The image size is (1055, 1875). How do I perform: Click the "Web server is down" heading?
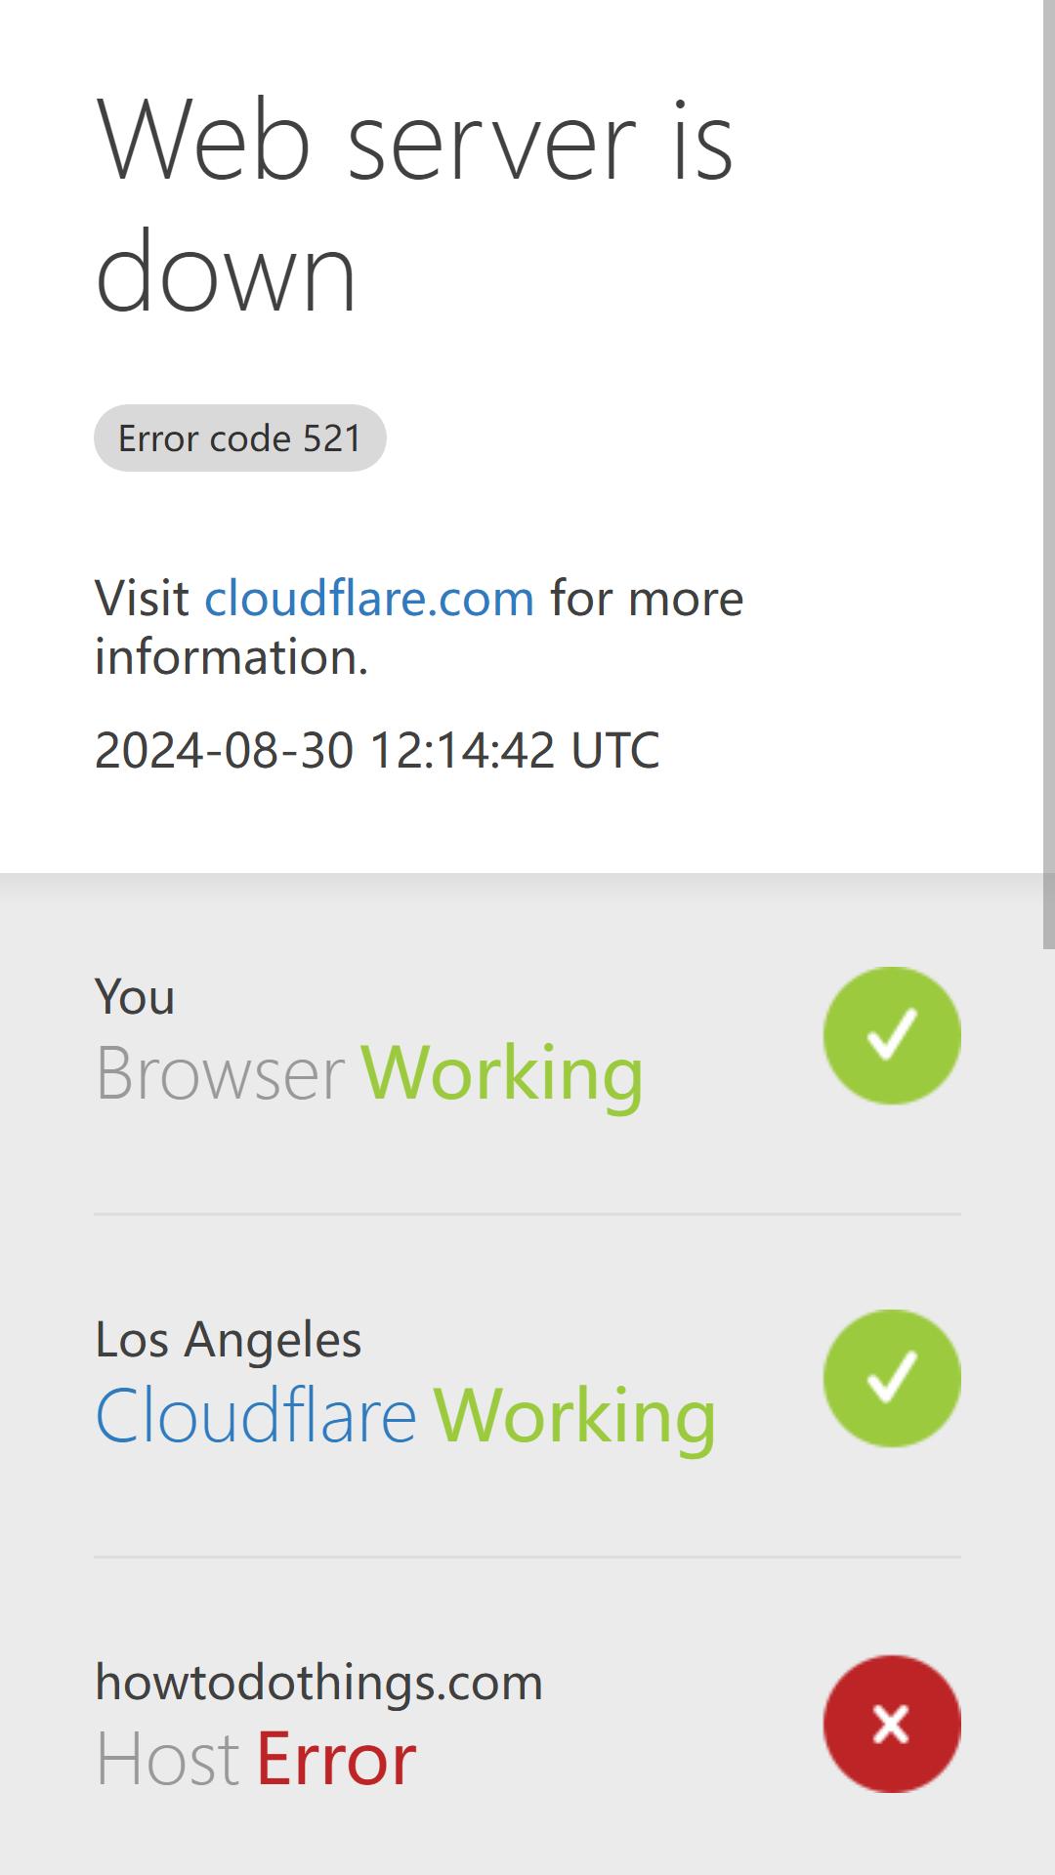click(x=414, y=205)
